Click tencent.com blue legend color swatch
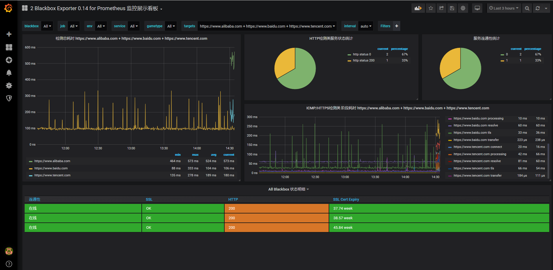553x270 pixels. coord(31,175)
